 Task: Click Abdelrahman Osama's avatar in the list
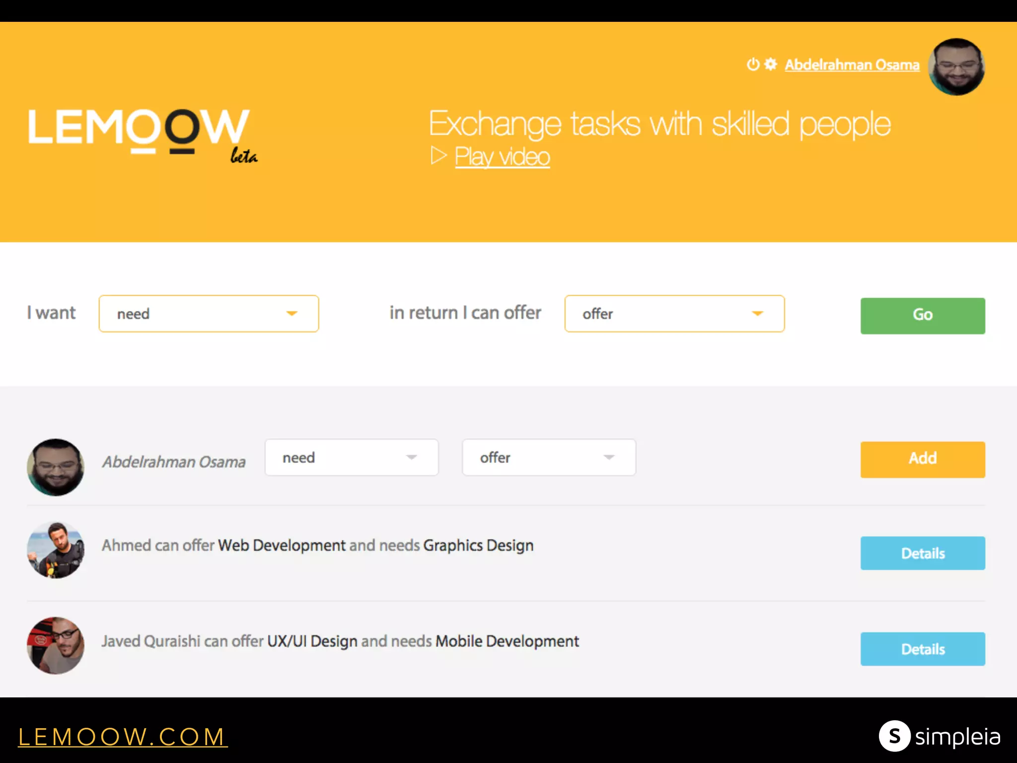(56, 467)
